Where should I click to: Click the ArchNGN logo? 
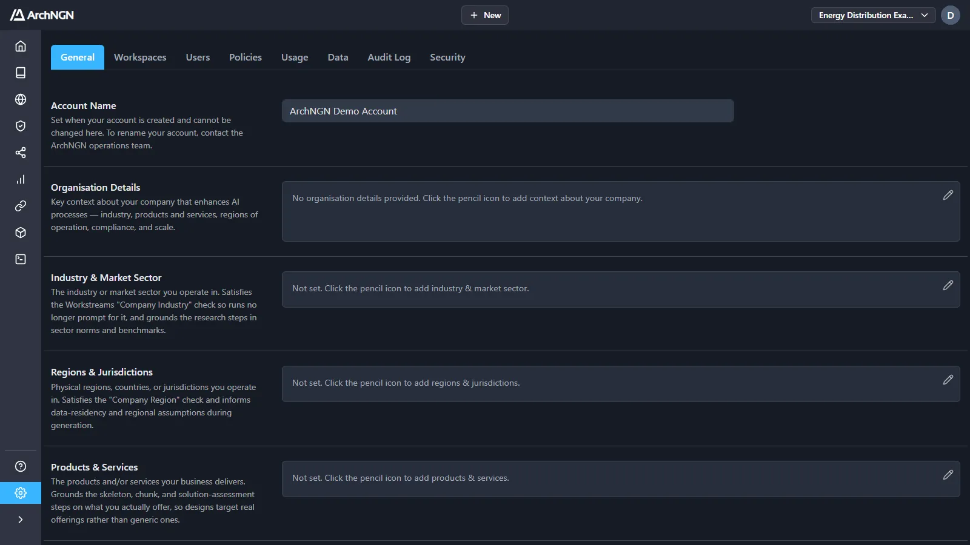pos(42,15)
